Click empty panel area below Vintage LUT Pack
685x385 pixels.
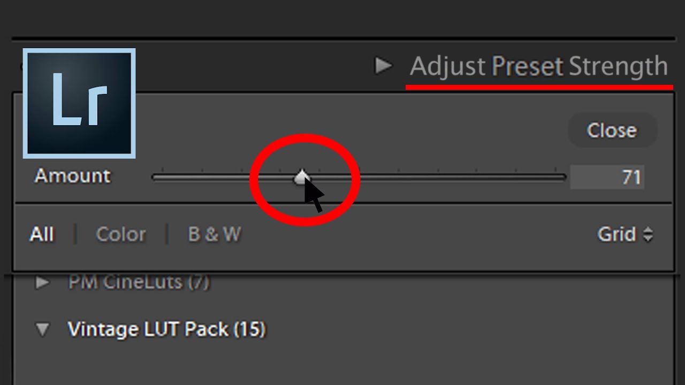point(342,364)
